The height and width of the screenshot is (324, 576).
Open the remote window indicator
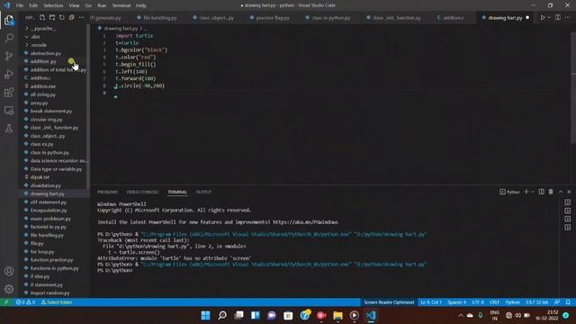click(x=6, y=302)
